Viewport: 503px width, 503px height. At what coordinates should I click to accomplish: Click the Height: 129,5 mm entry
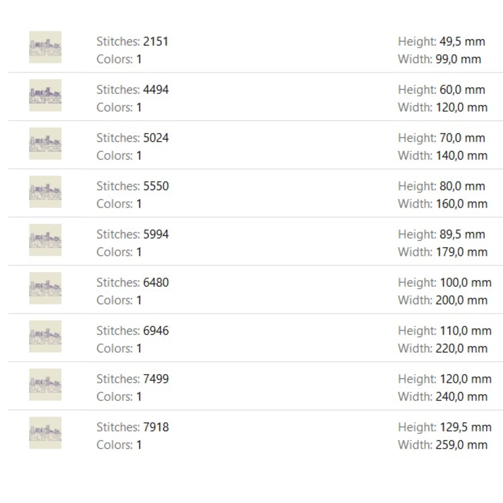pos(445,427)
